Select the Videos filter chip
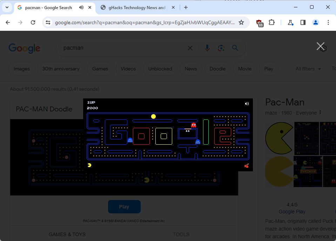Viewport: 336px width, 241px height. pos(128,69)
